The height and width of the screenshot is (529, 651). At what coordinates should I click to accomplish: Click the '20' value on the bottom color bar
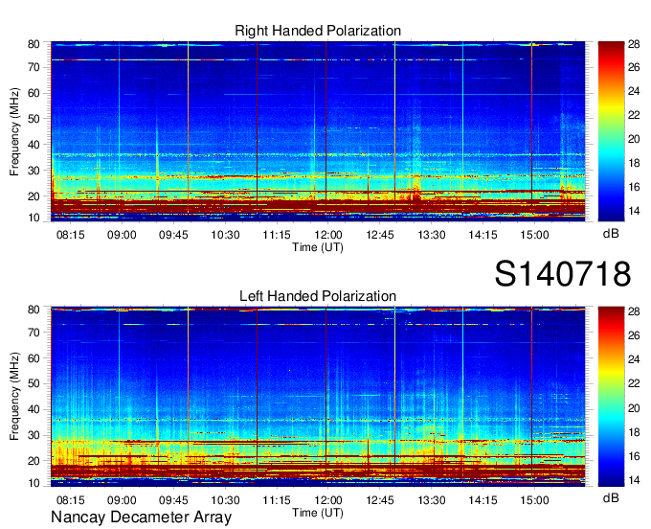pyautogui.click(x=634, y=409)
